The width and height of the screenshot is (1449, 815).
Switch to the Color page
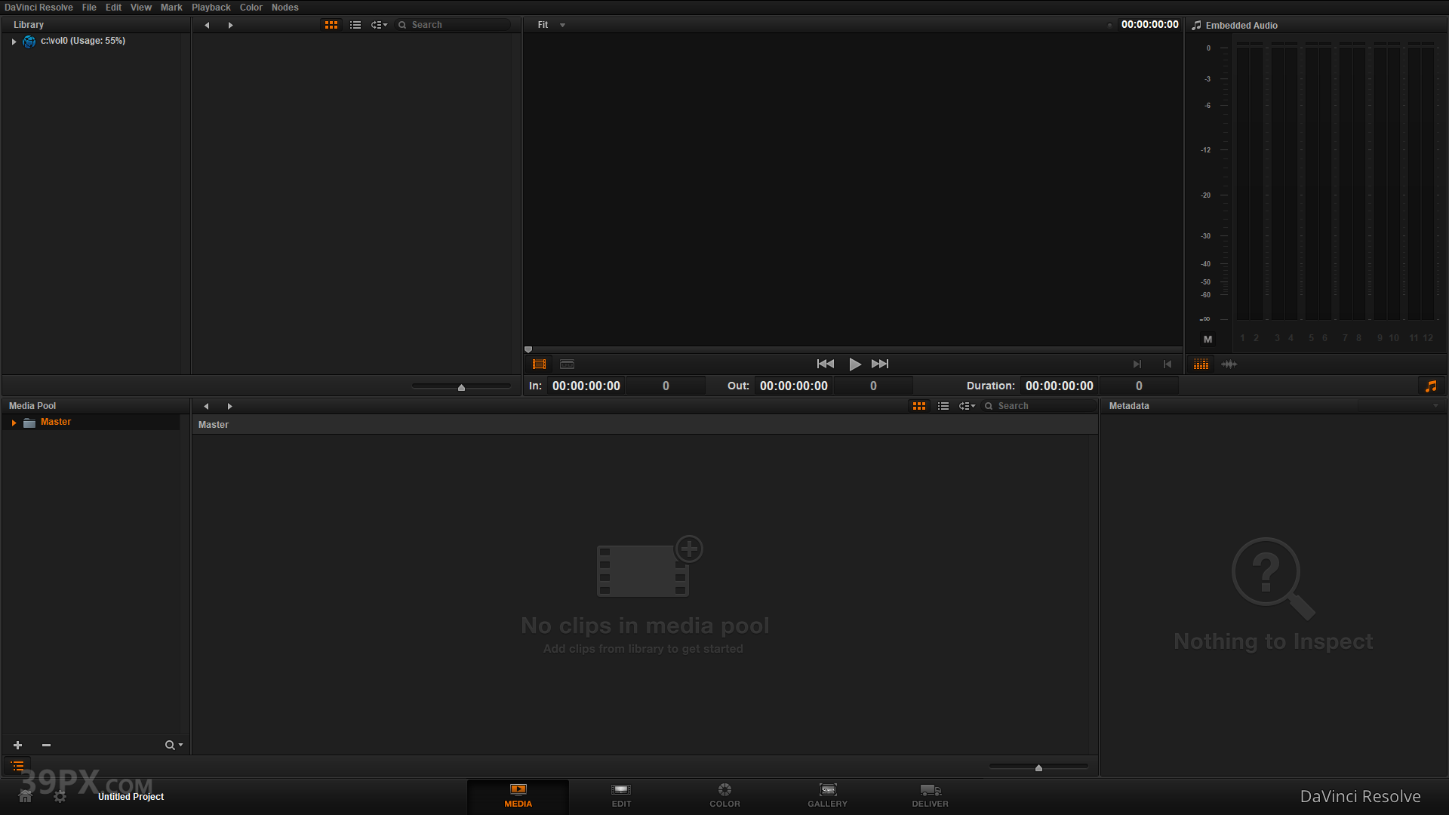[724, 796]
